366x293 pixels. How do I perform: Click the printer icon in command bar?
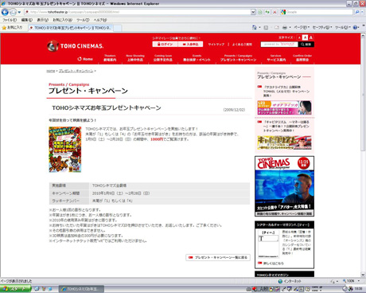tap(285, 27)
